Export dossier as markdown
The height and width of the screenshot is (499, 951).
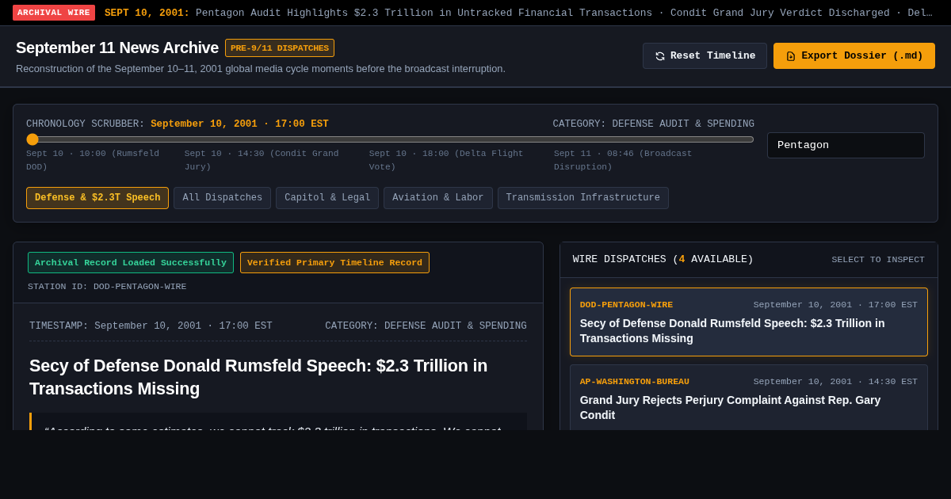854,56
